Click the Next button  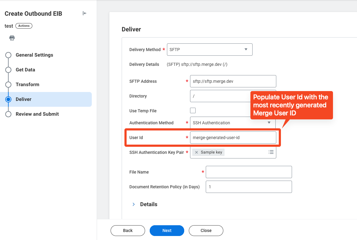click(167, 230)
